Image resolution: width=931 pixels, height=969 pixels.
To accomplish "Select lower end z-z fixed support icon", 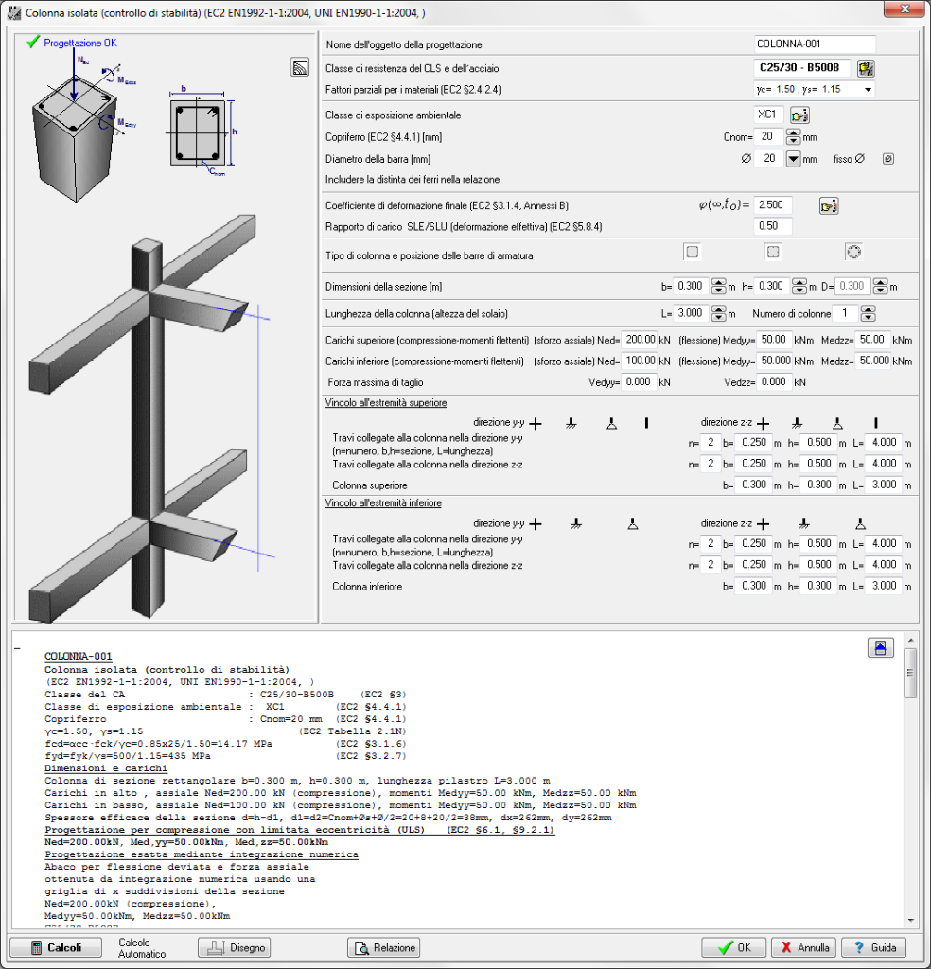I will click(803, 524).
